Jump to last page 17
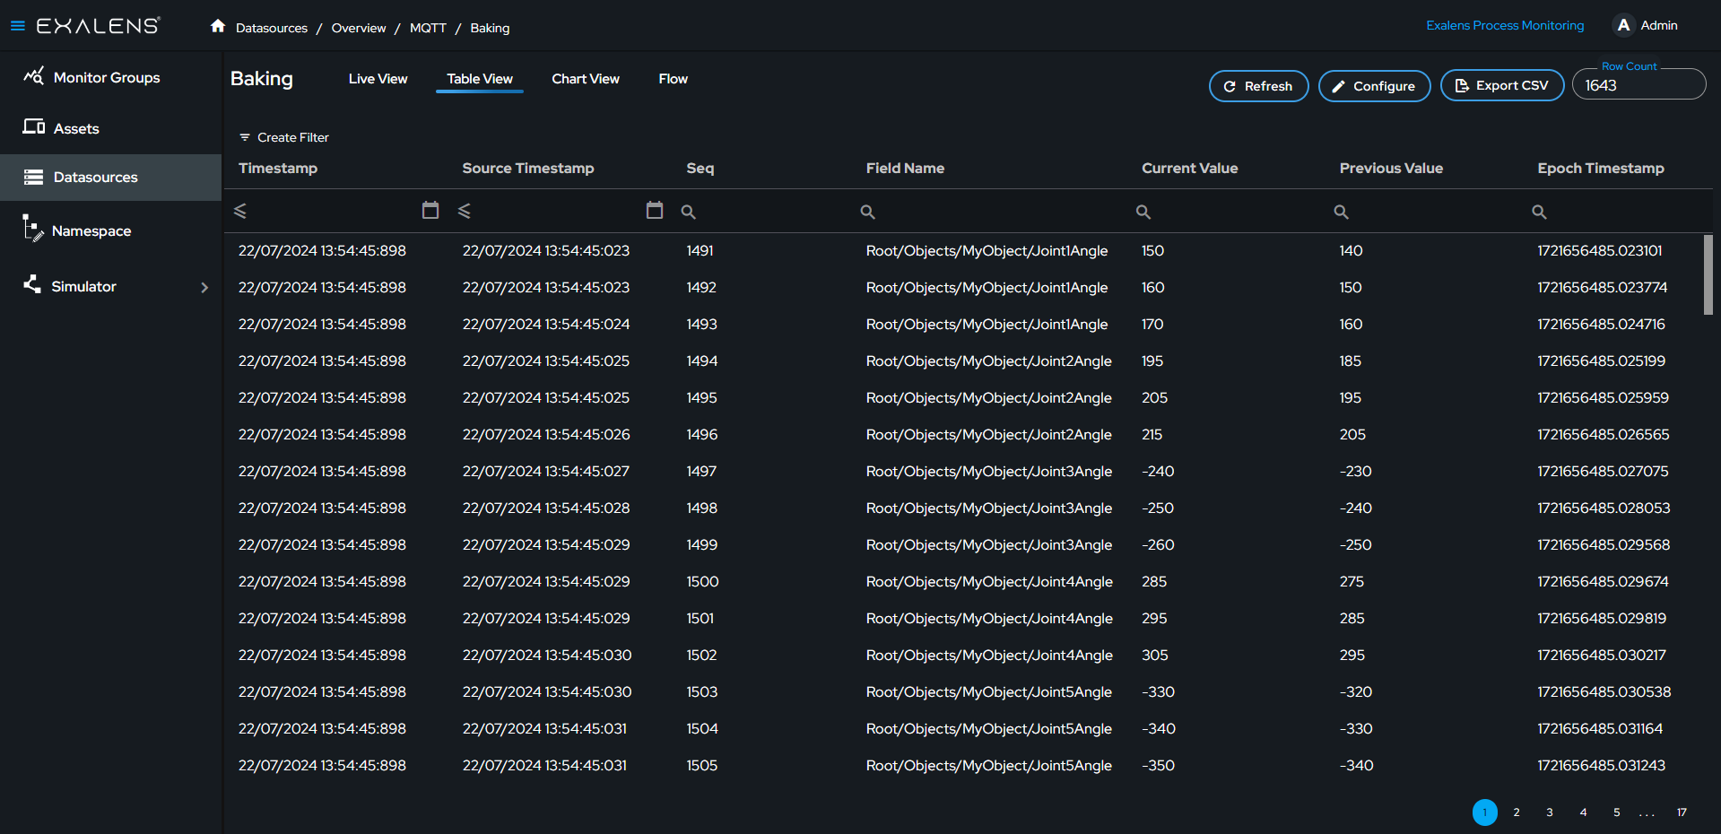 pyautogui.click(x=1682, y=812)
